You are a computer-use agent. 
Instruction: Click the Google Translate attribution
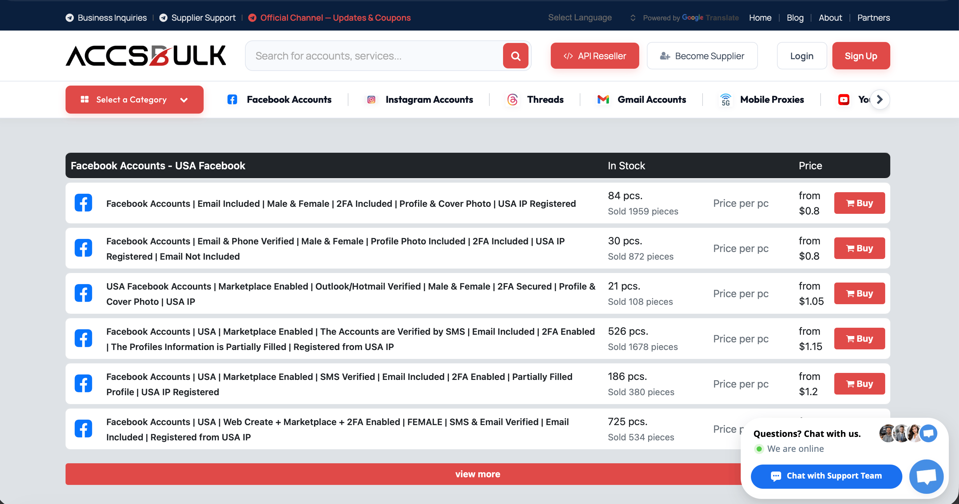click(x=691, y=18)
